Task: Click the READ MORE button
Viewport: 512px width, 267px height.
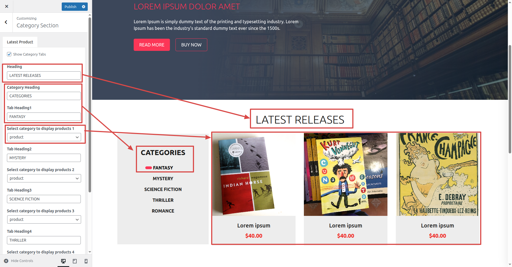Action: click(x=152, y=45)
